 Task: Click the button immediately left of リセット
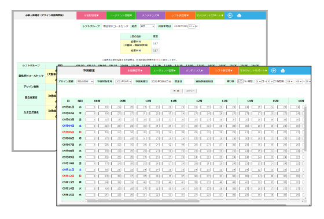point(176,91)
